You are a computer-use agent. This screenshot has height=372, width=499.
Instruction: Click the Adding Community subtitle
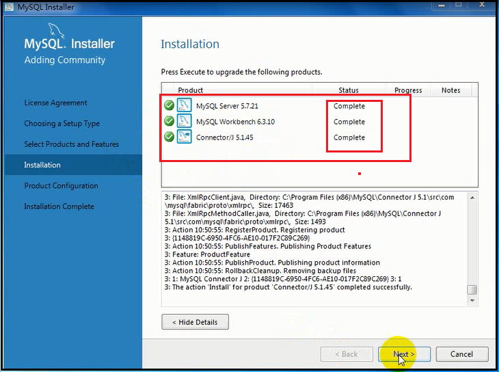point(65,60)
